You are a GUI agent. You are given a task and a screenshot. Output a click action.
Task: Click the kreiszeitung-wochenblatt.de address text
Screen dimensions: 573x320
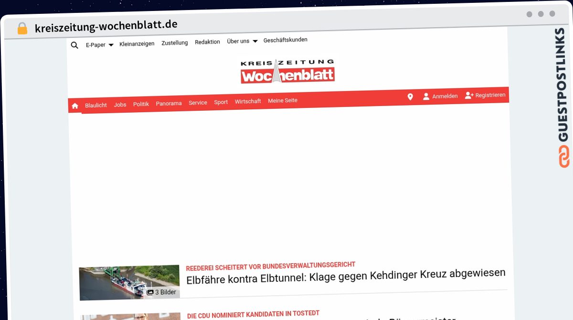106,27
